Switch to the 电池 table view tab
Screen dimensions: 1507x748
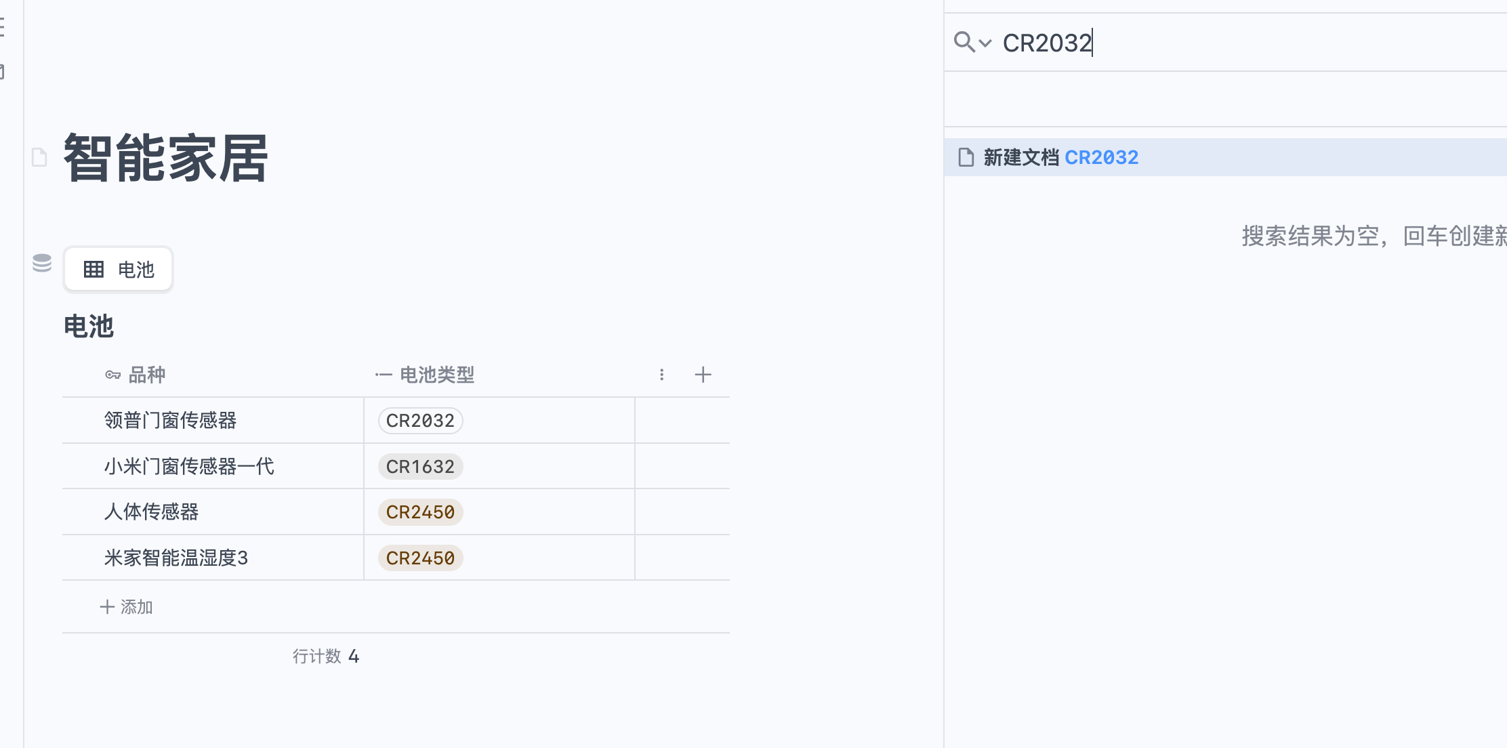(x=119, y=270)
